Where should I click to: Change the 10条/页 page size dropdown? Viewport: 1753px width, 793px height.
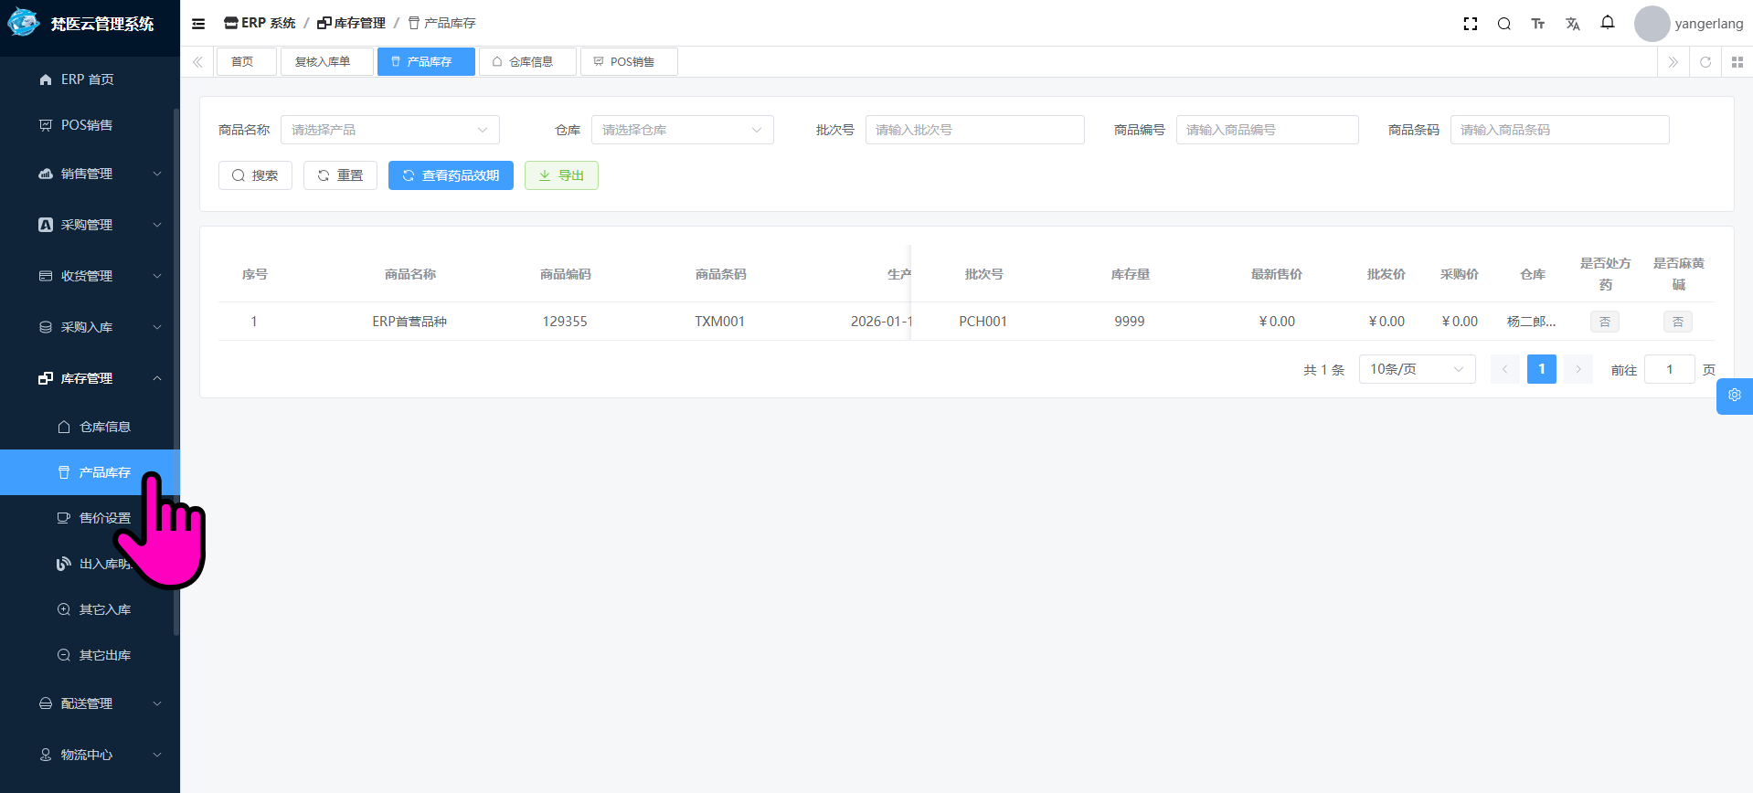click(1416, 369)
